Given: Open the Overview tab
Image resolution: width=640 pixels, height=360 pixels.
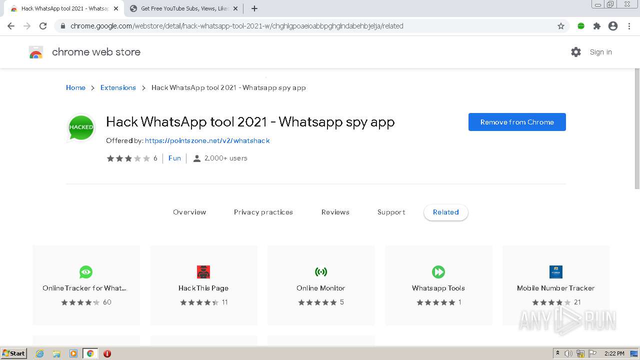Looking at the screenshot, I should click(x=189, y=212).
